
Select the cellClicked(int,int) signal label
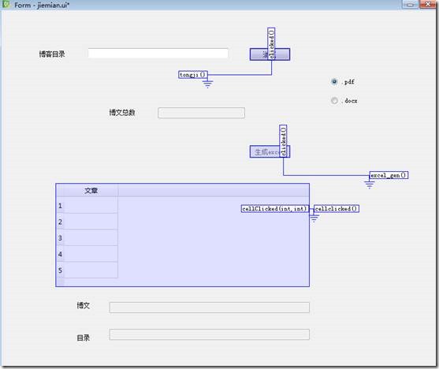(275, 209)
